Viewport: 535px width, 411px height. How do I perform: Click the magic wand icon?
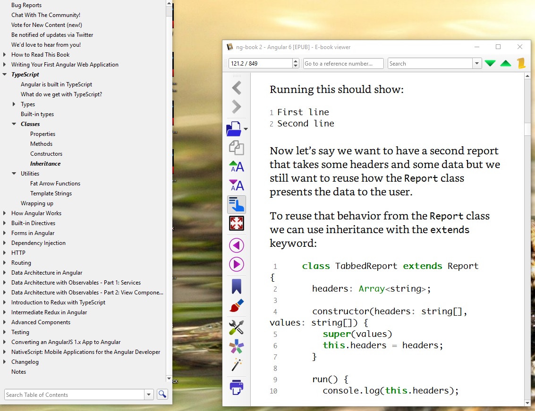[x=237, y=365]
